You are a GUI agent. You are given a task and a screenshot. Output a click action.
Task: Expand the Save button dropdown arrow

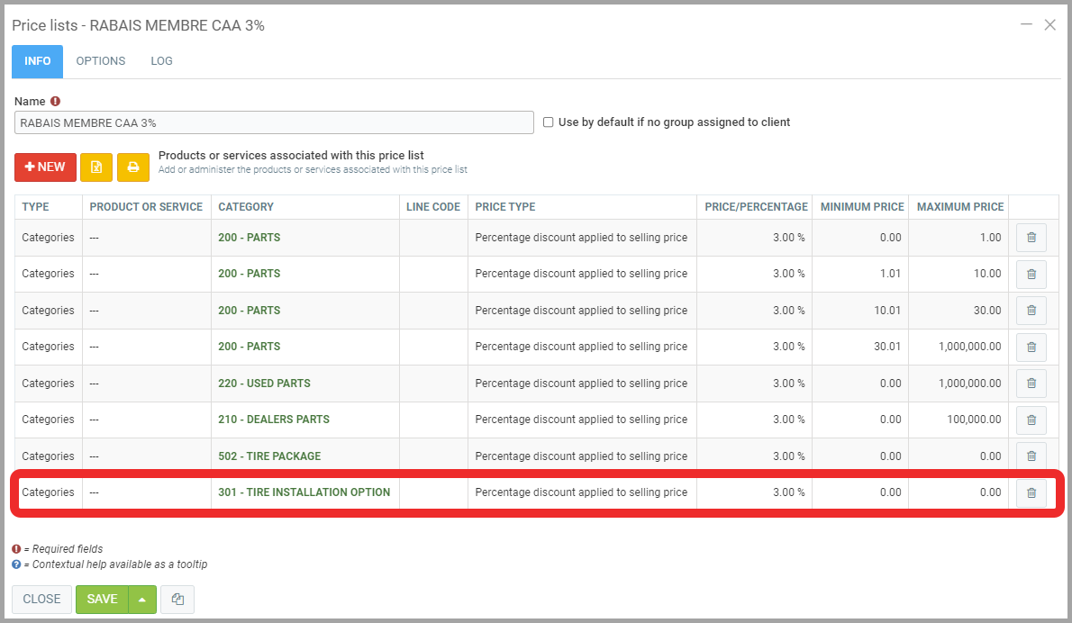point(142,600)
